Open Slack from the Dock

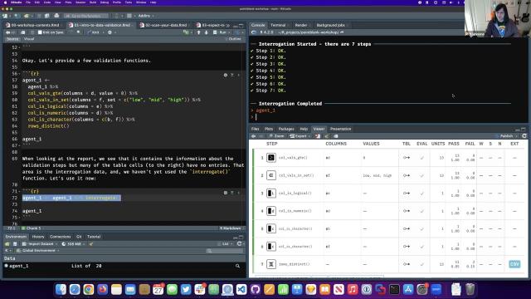pyautogui.click(x=200, y=290)
